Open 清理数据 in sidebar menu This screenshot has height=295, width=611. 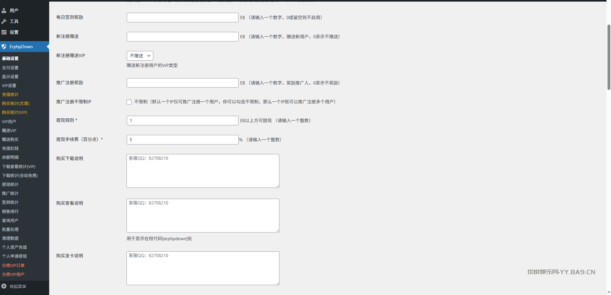pos(10,238)
